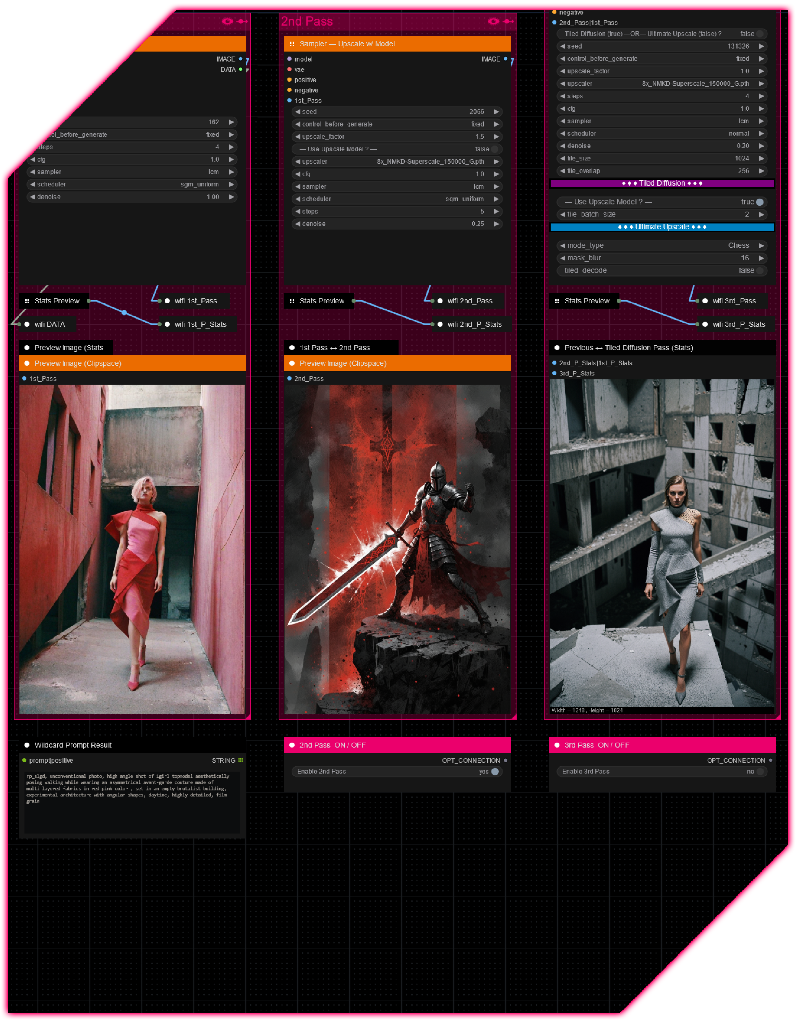
Task: Click the mute eye icon on 1st Pass group
Action: [227, 21]
